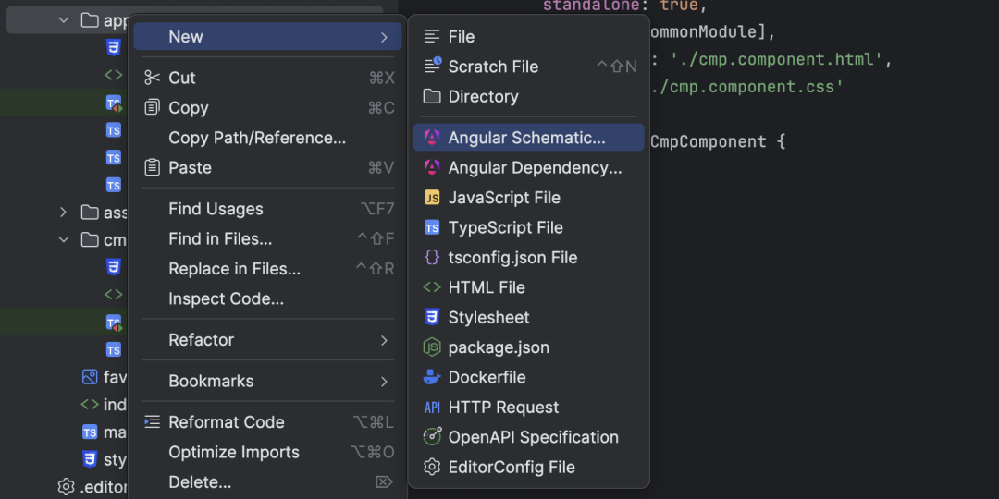Click the Dockerfile whale icon

(x=432, y=377)
